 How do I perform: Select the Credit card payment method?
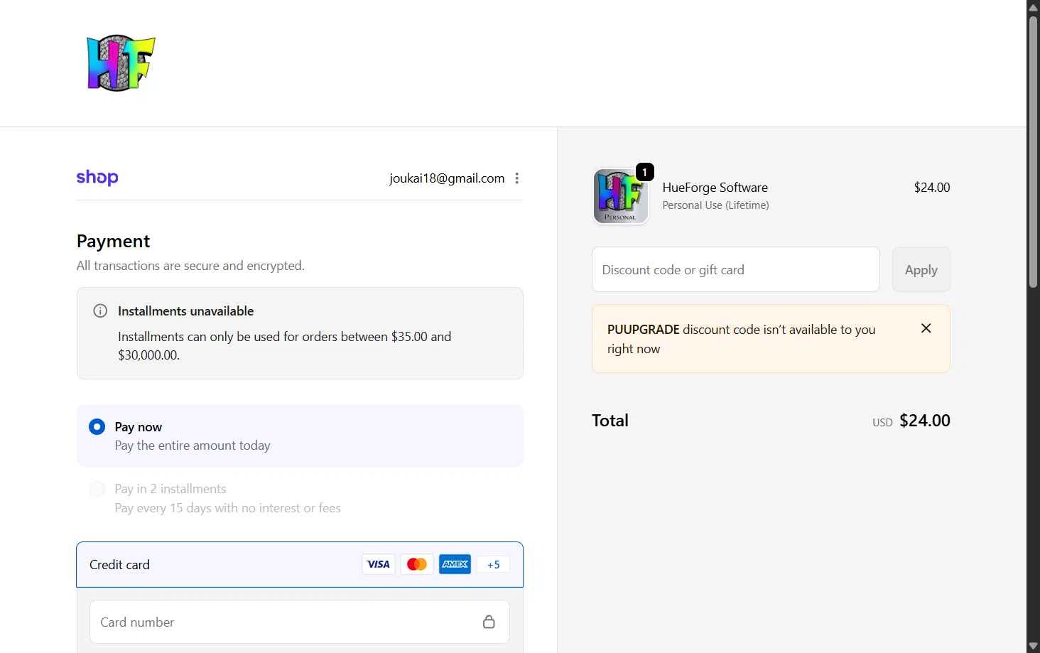click(300, 564)
